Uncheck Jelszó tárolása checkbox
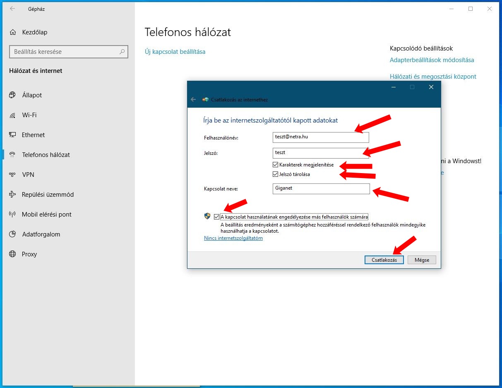Image resolution: width=502 pixels, height=388 pixels. click(x=276, y=174)
